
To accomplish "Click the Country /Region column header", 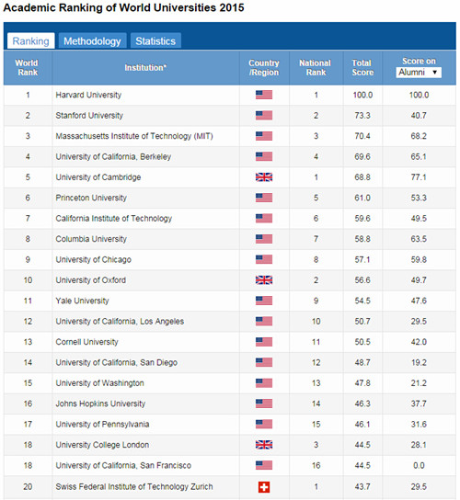I will [x=264, y=68].
